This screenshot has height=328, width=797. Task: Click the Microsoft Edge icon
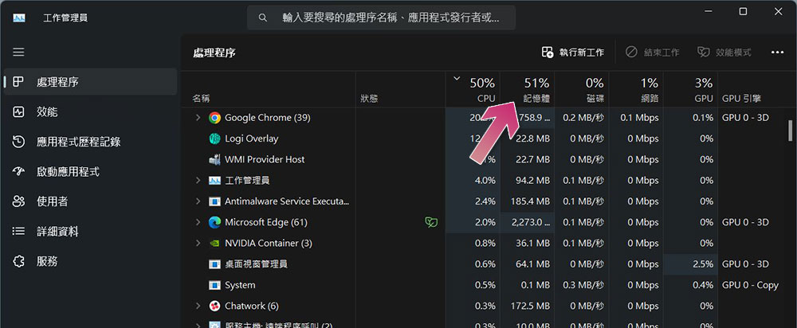tap(214, 222)
